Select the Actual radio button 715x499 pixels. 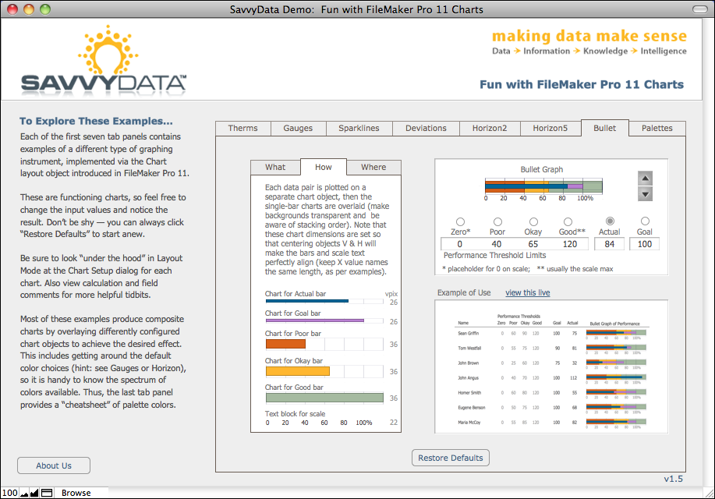coord(610,221)
